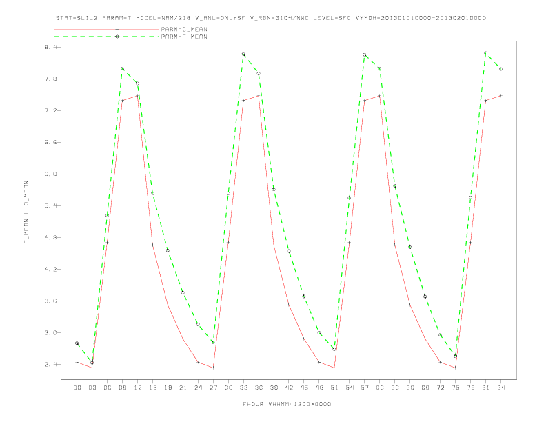Click the F_MEAN circle marker above hour 33
Viewport: 546px width, 422px height.
243,54
